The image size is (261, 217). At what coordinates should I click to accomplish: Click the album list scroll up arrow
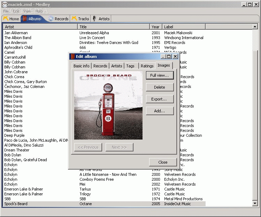(x=255, y=27)
